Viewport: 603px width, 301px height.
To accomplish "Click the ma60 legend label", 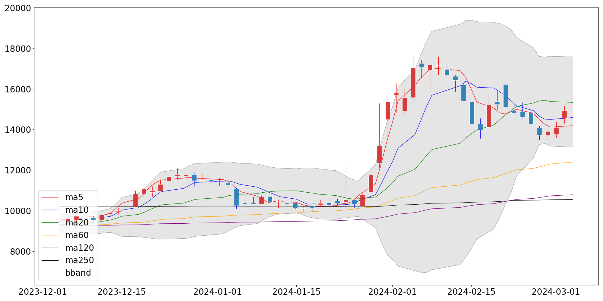I will tap(77, 235).
